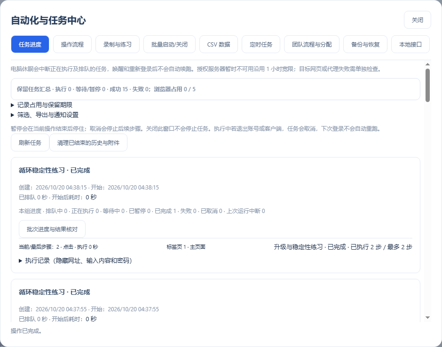Click the scrollbar down arrow
442x347 pixels.
[x=427, y=318]
